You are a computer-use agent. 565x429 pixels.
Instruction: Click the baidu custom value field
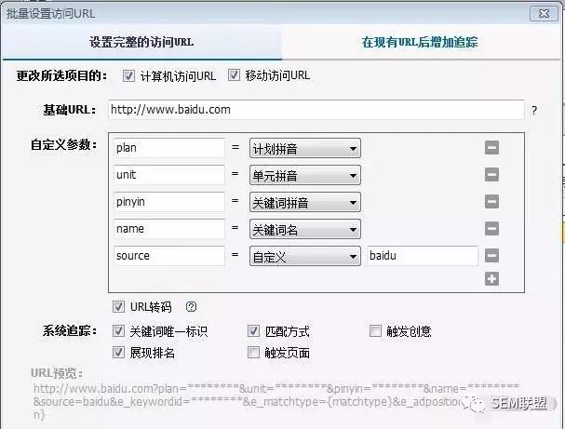[423, 256]
